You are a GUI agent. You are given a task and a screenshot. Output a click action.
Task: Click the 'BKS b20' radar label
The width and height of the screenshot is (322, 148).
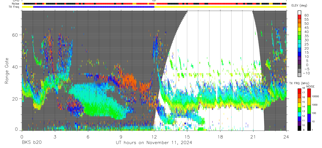[x=31, y=143]
